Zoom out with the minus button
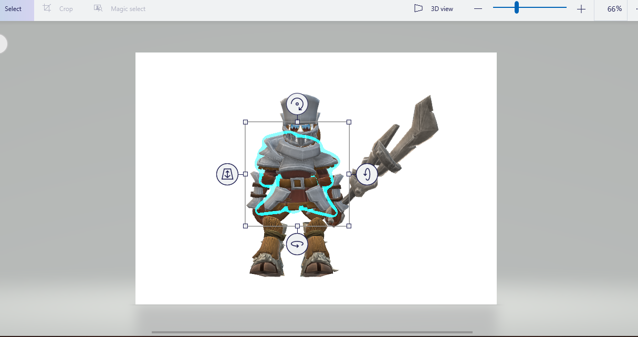 pyautogui.click(x=478, y=9)
